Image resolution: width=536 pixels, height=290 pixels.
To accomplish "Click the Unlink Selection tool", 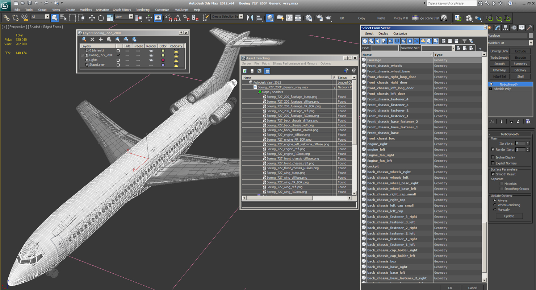I will point(16,18).
